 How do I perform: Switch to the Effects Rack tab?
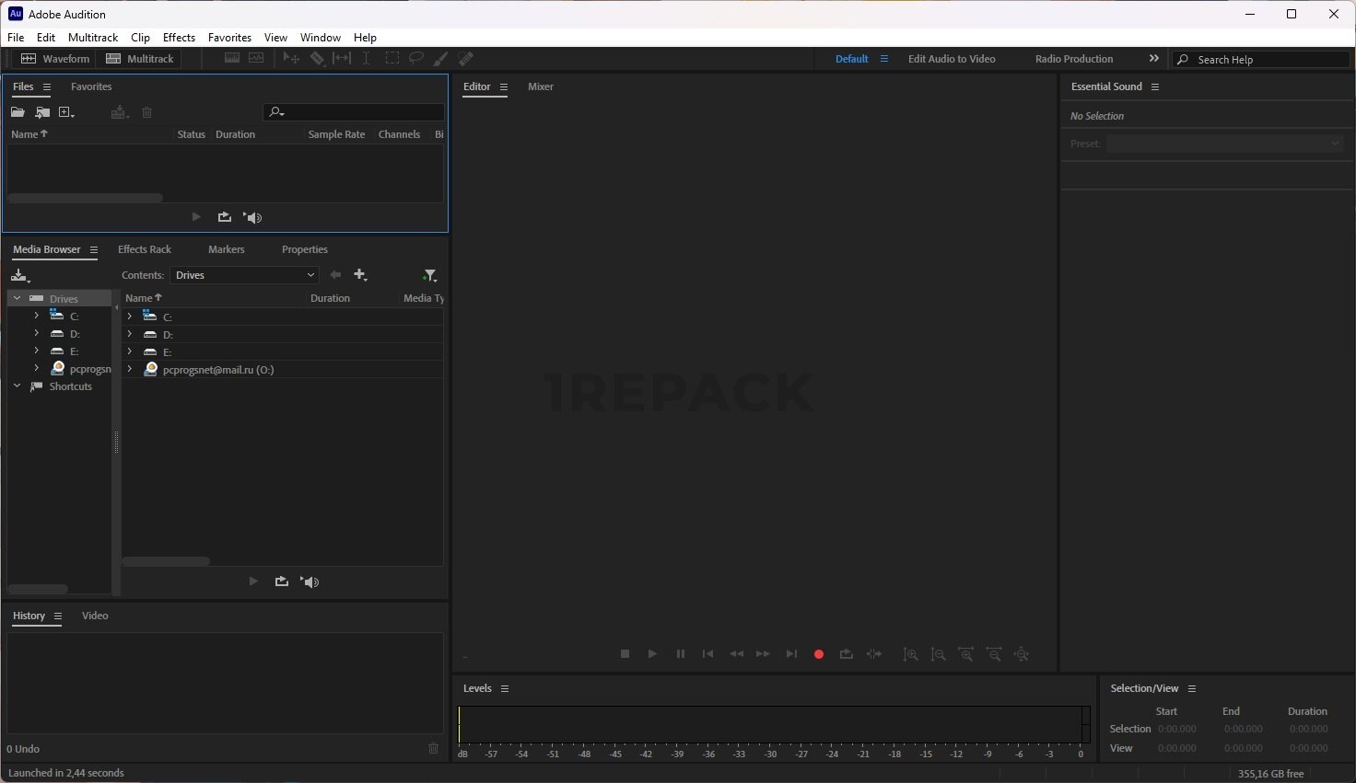145,249
